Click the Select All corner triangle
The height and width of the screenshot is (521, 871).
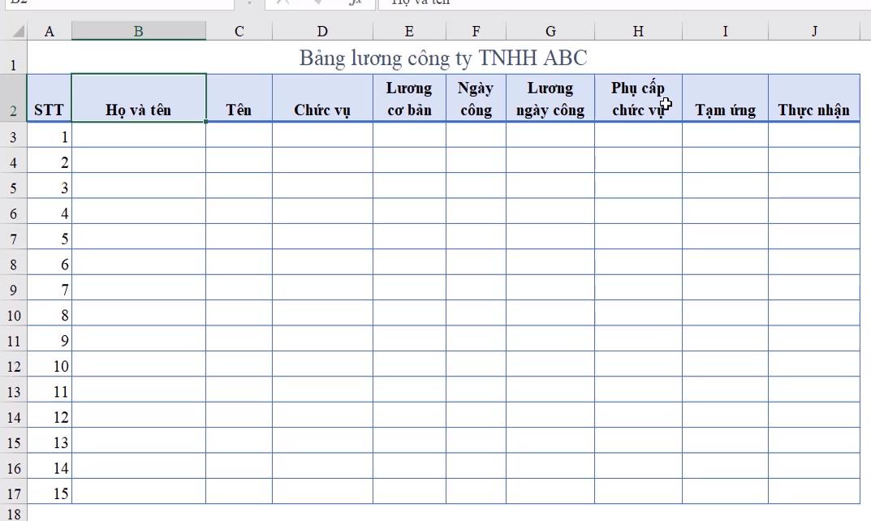click(x=19, y=31)
